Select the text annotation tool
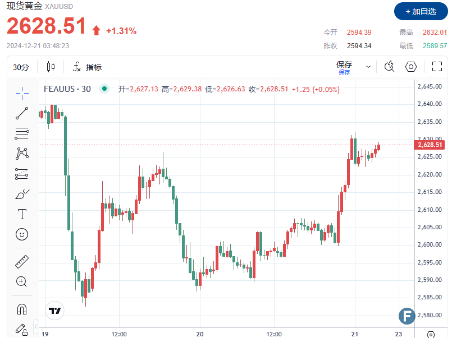 click(22, 214)
